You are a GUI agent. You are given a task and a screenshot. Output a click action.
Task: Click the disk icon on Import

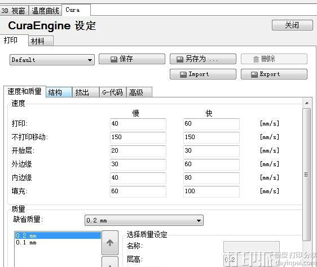(183, 74)
